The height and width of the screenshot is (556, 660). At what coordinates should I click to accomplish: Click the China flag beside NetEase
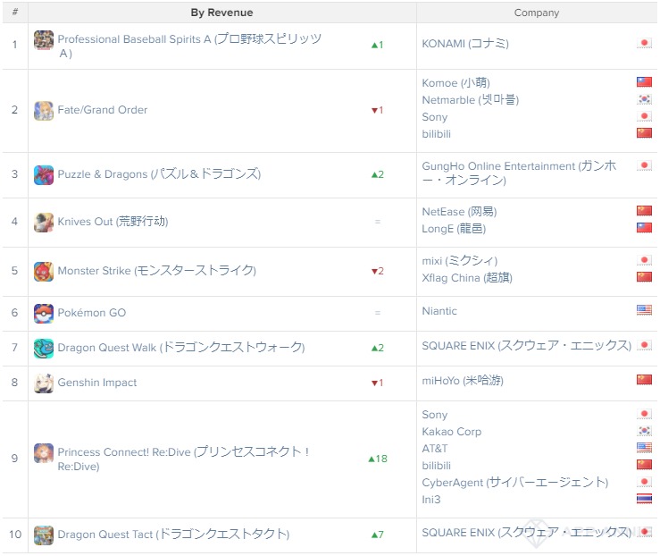pos(644,210)
